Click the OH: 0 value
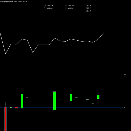The height and width of the screenshot is (131, 131). click(88, 8)
